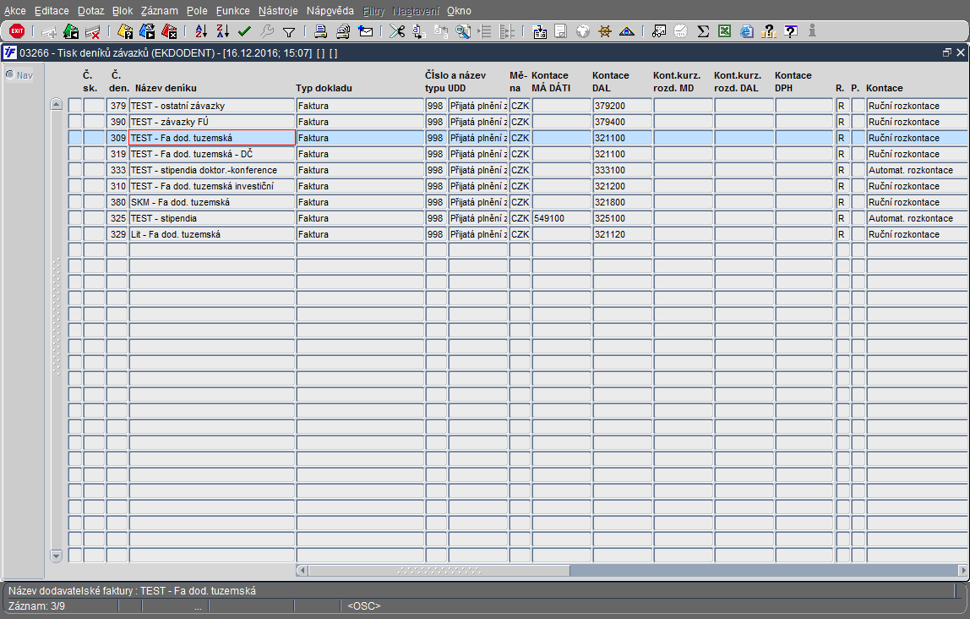Click the delete record icon with red X

[92, 31]
